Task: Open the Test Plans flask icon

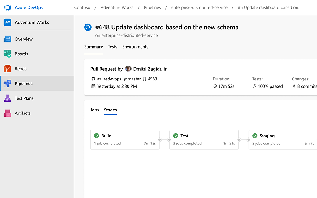Action: tap(7, 98)
